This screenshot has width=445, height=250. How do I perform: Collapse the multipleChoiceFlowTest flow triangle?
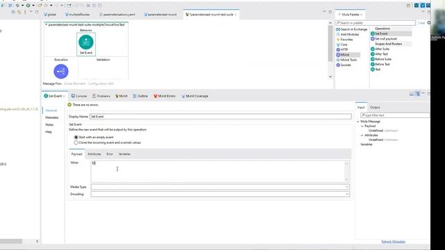pos(47,25)
